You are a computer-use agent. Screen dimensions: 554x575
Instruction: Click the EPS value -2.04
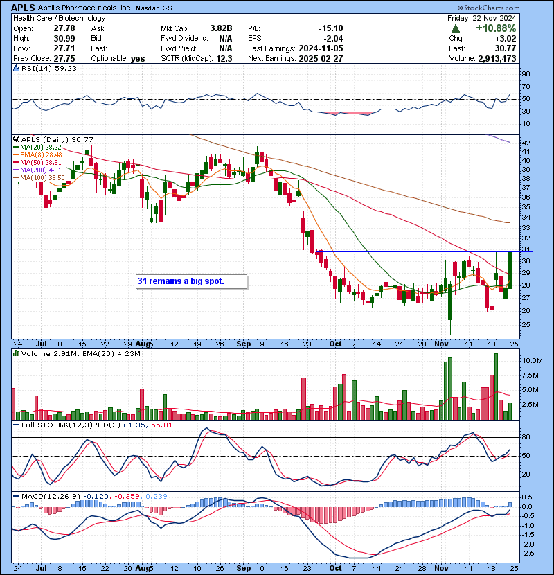point(333,39)
